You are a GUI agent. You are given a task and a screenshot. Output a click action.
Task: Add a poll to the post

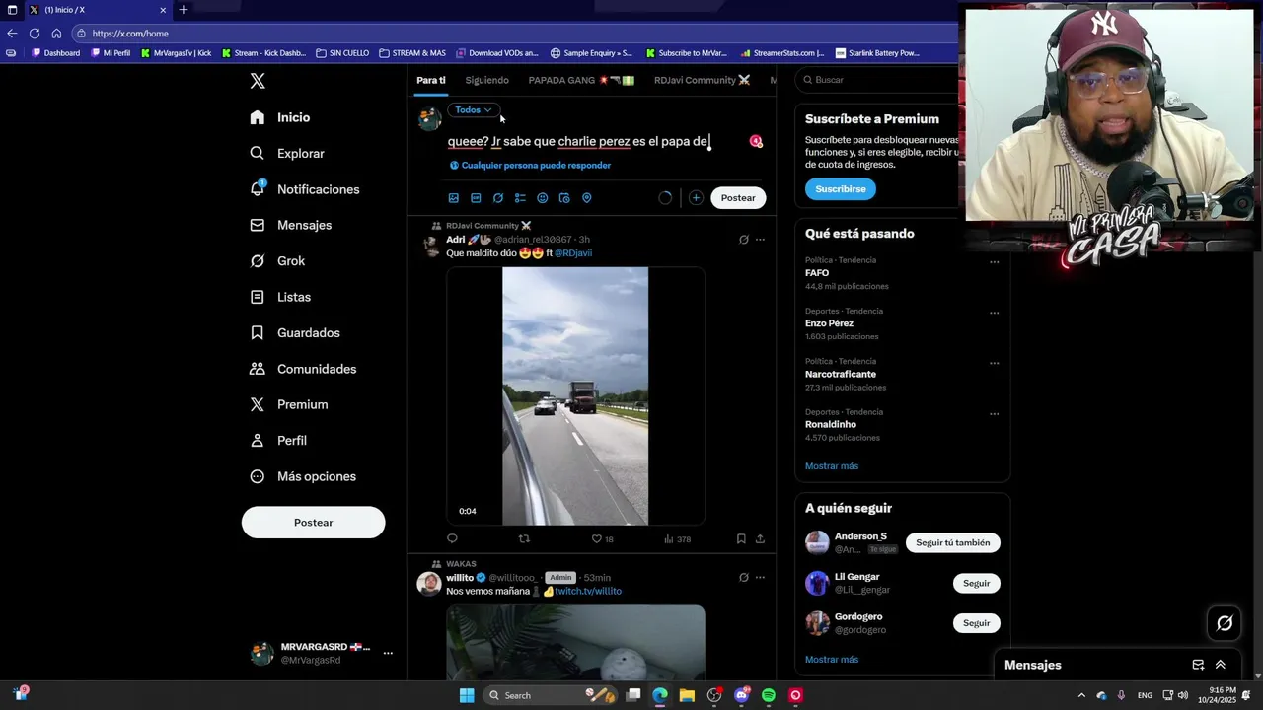pyautogui.click(x=520, y=198)
